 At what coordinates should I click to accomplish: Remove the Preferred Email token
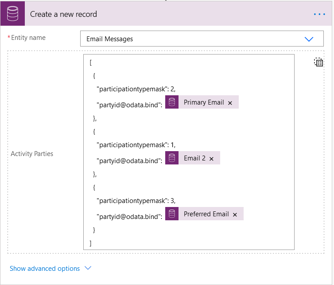click(235, 215)
